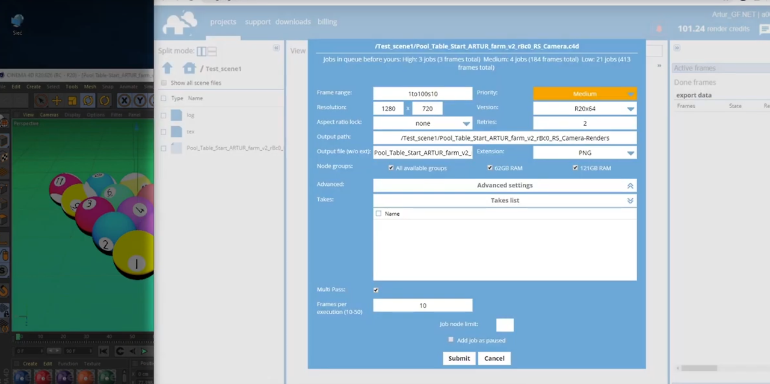The image size is (770, 384).
Task: Cancel the job submission dialog
Action: [x=494, y=358]
